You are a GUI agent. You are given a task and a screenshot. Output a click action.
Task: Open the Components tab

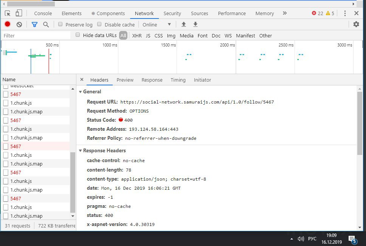coord(108,14)
